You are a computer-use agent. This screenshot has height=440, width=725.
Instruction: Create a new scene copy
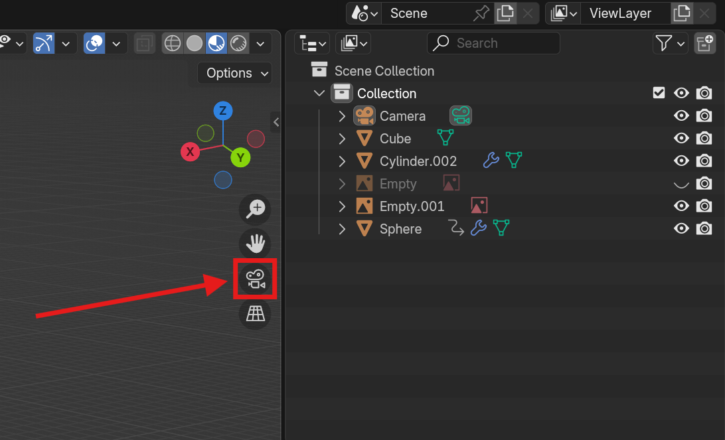[505, 13]
